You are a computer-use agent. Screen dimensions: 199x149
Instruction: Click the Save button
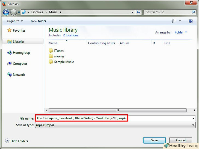[154, 140]
